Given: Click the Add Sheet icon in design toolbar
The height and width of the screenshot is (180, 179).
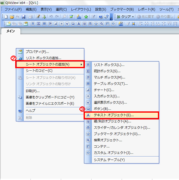Looking at the screenshot, I should 8,24.
